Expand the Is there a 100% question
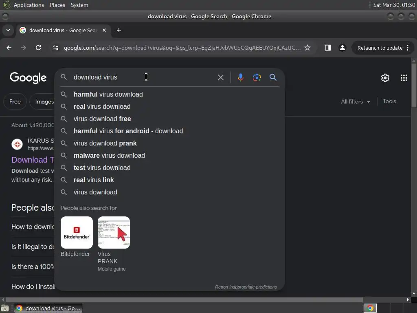The width and height of the screenshot is (417, 313). (x=33, y=267)
